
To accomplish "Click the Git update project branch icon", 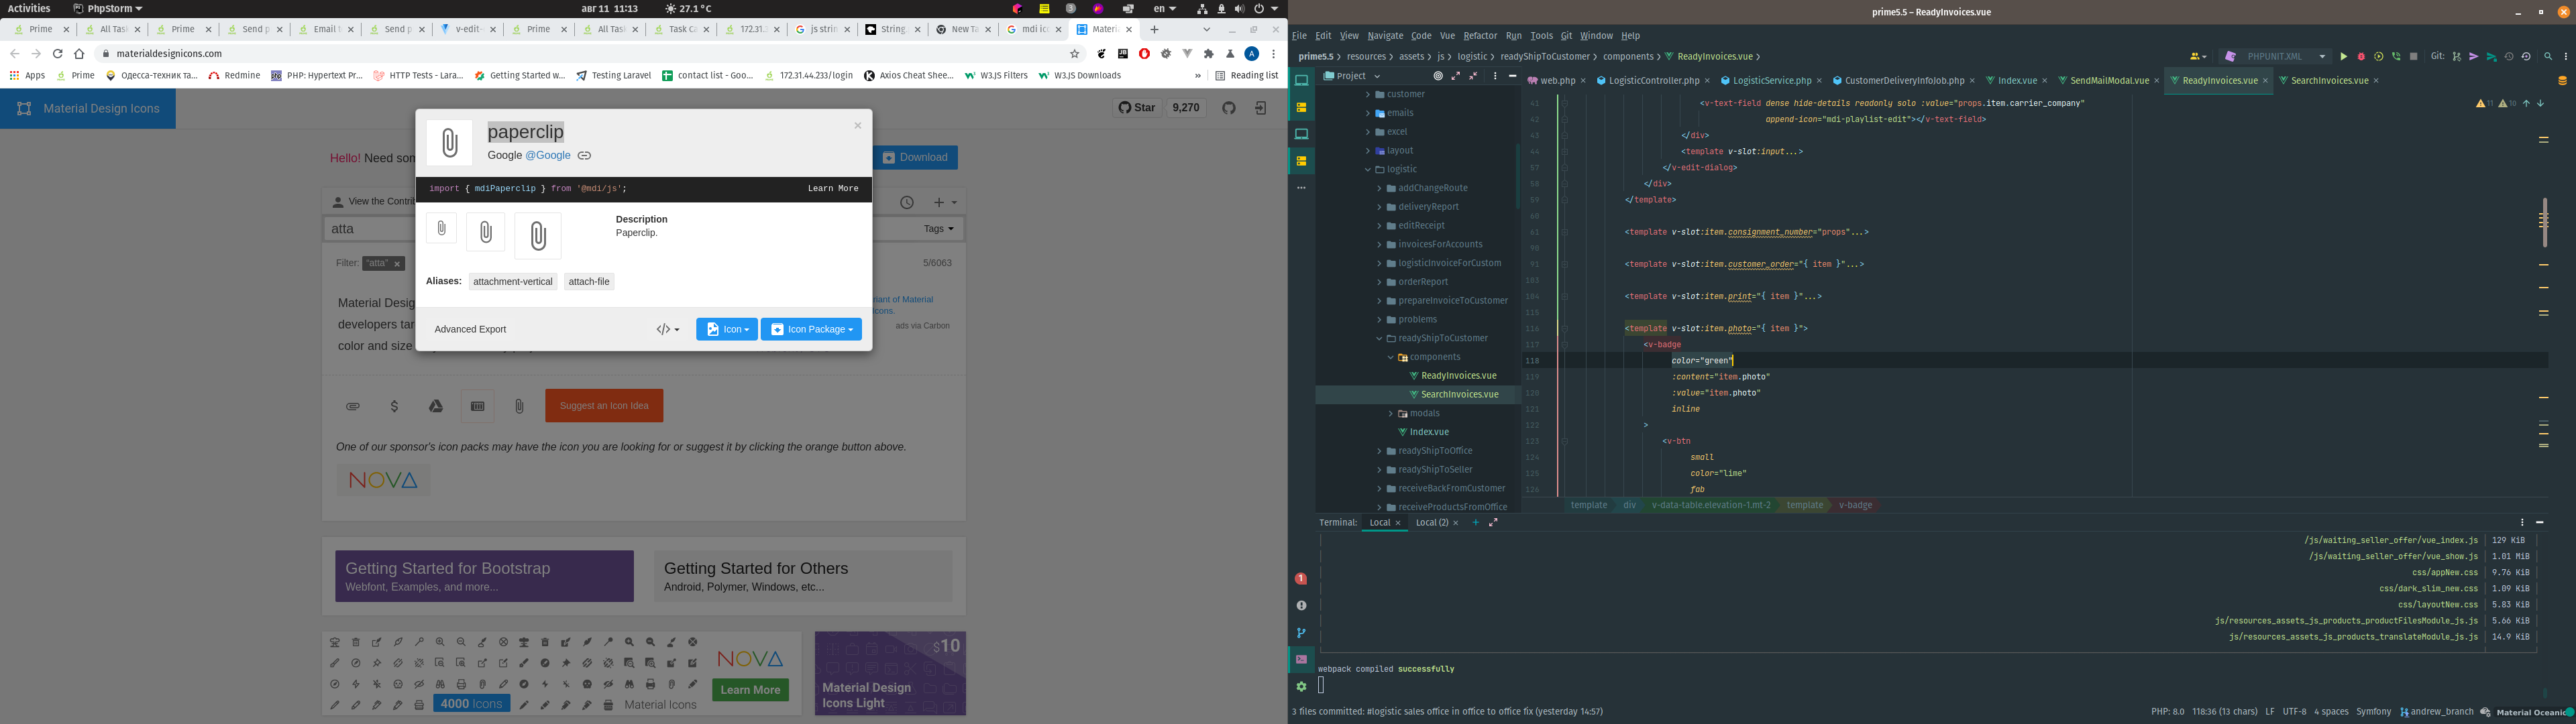I will pyautogui.click(x=2456, y=57).
